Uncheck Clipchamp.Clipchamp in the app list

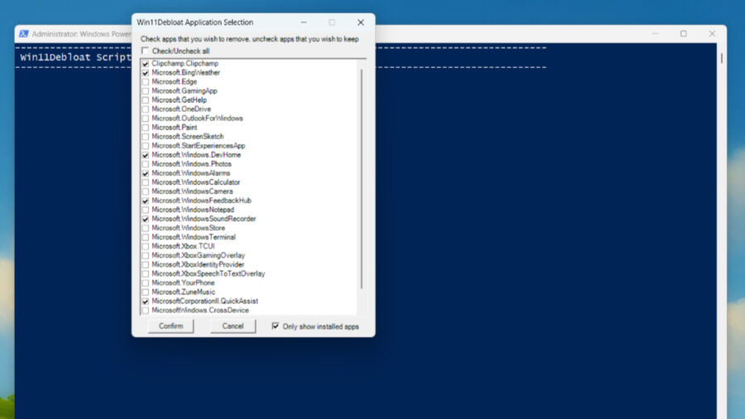tap(146, 64)
